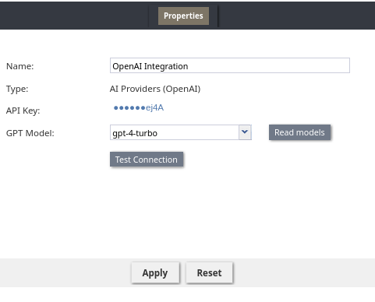Click the Name field containing OpenAI Integration
The height and width of the screenshot is (302, 375).
click(x=230, y=65)
